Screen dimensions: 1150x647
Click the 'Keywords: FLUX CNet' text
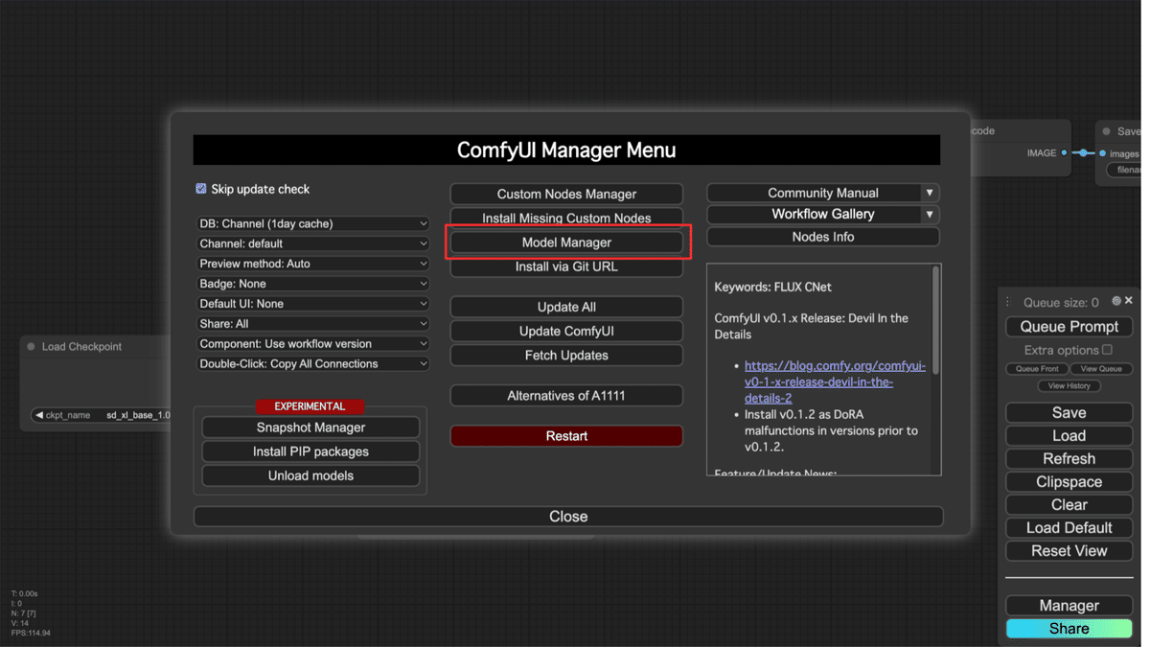(x=772, y=288)
